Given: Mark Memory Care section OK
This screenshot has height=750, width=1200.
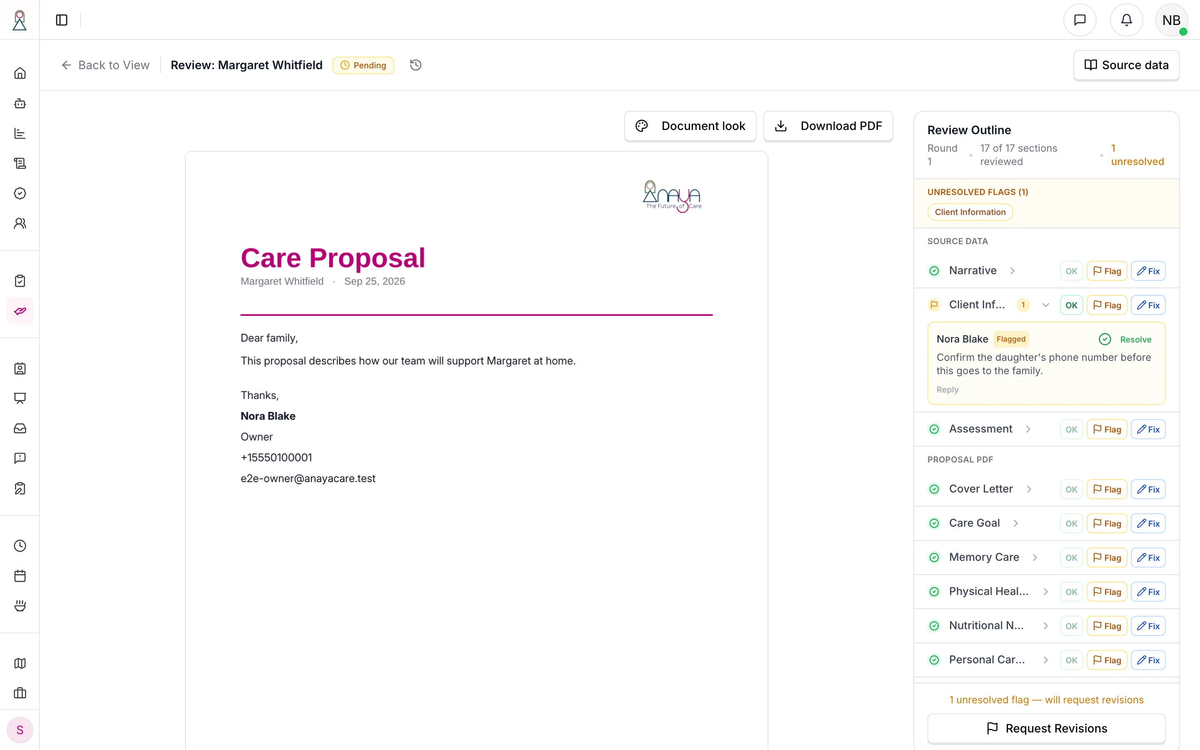Looking at the screenshot, I should click(x=1071, y=558).
